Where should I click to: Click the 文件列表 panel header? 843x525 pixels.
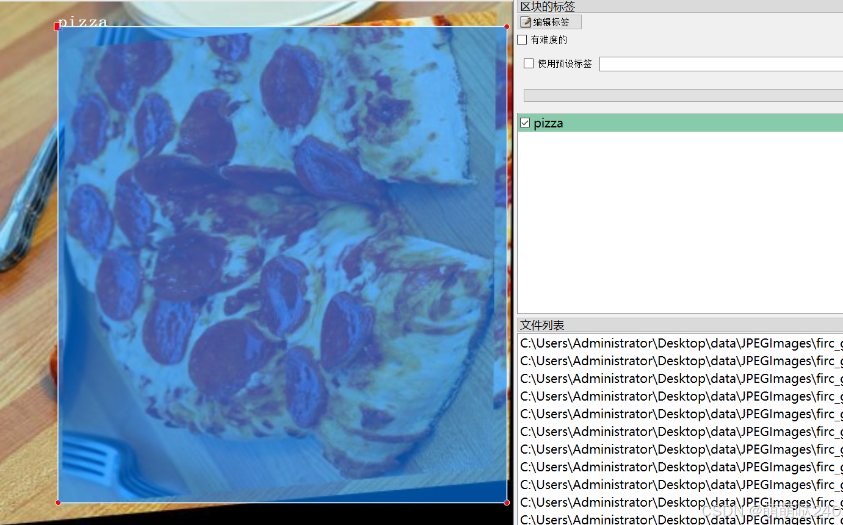pos(542,325)
